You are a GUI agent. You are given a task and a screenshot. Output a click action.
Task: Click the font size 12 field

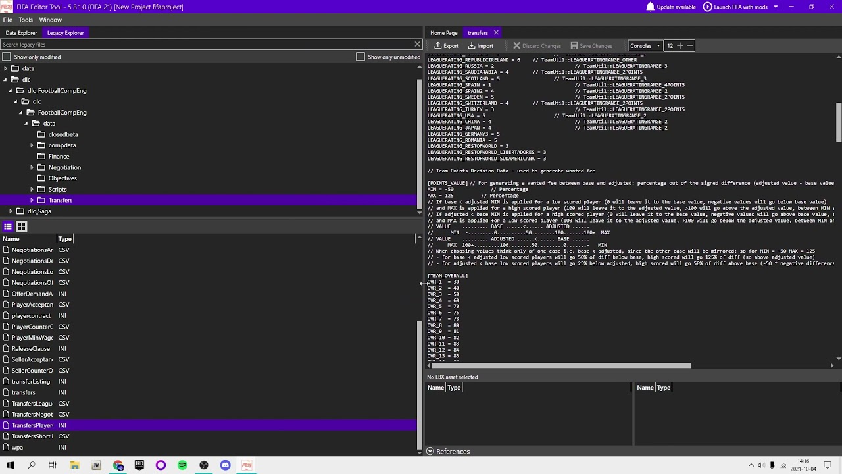pyautogui.click(x=670, y=46)
